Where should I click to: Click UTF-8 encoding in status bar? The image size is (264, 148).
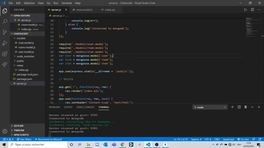pyautogui.click(x=207, y=139)
